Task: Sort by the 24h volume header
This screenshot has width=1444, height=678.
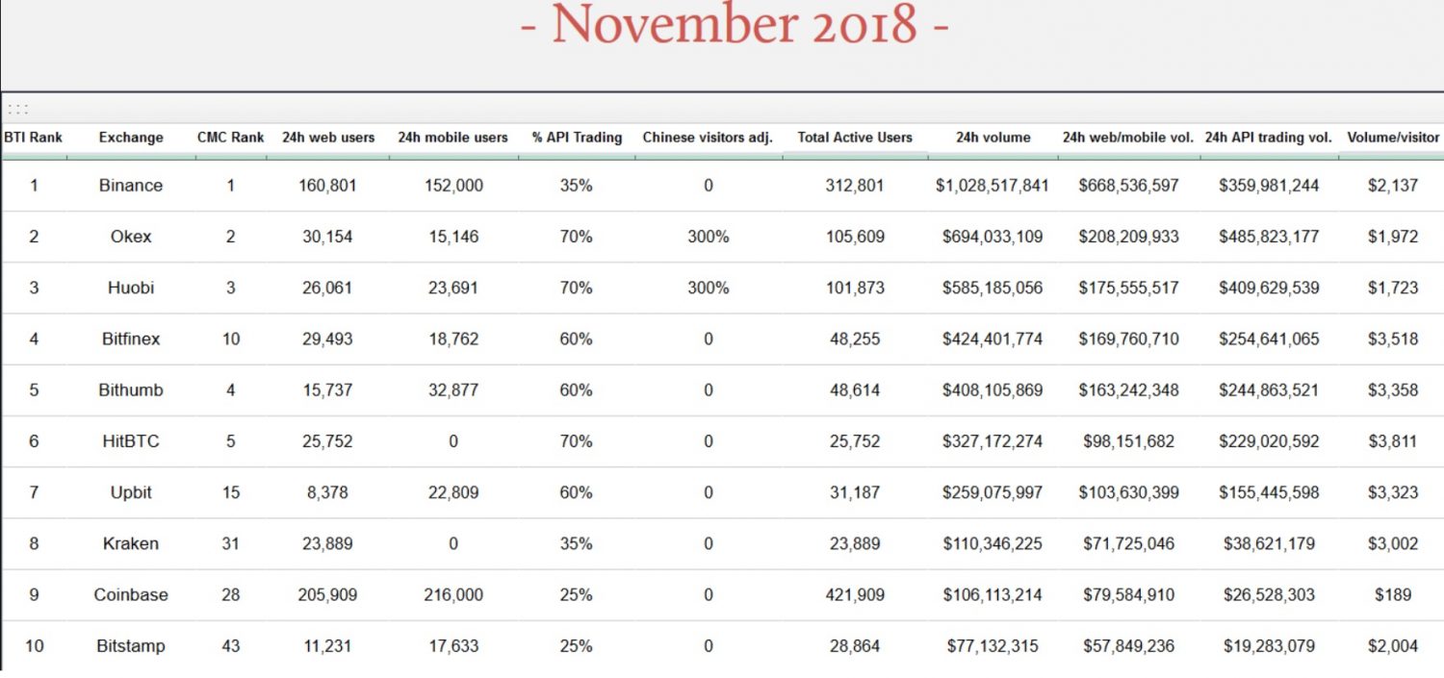Action: click(x=993, y=138)
